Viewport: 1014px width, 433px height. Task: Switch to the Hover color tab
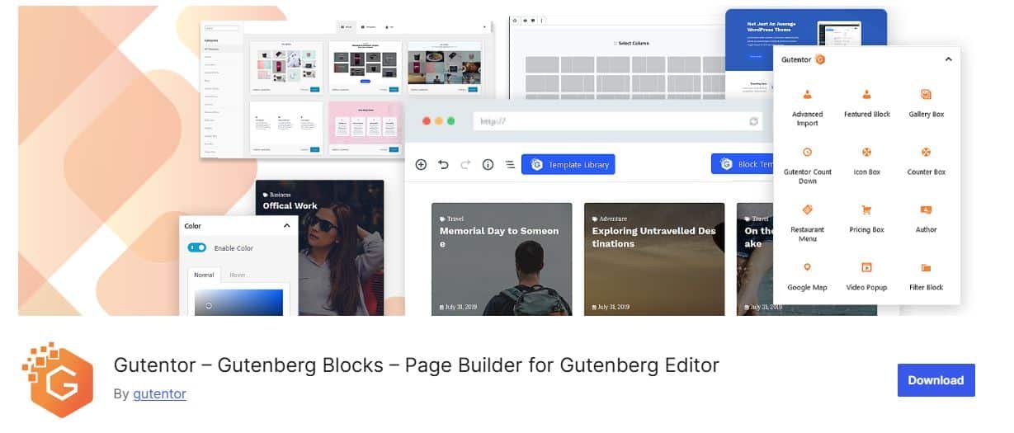pos(238,275)
